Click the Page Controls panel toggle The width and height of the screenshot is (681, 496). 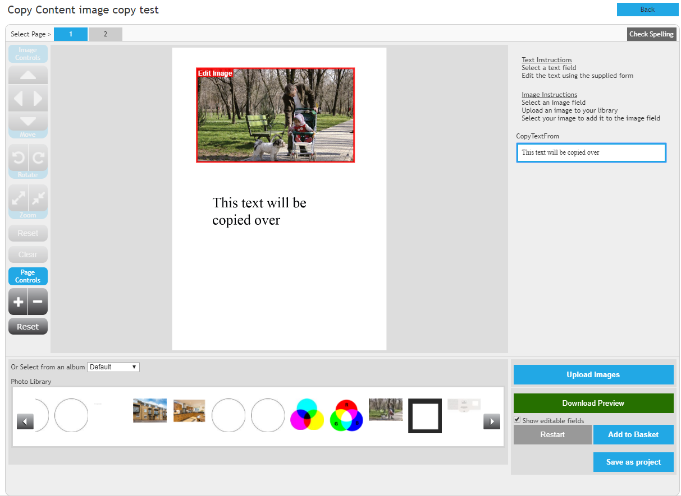tap(28, 276)
